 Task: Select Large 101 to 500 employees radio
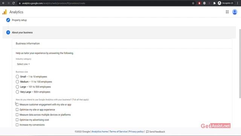[17, 87]
